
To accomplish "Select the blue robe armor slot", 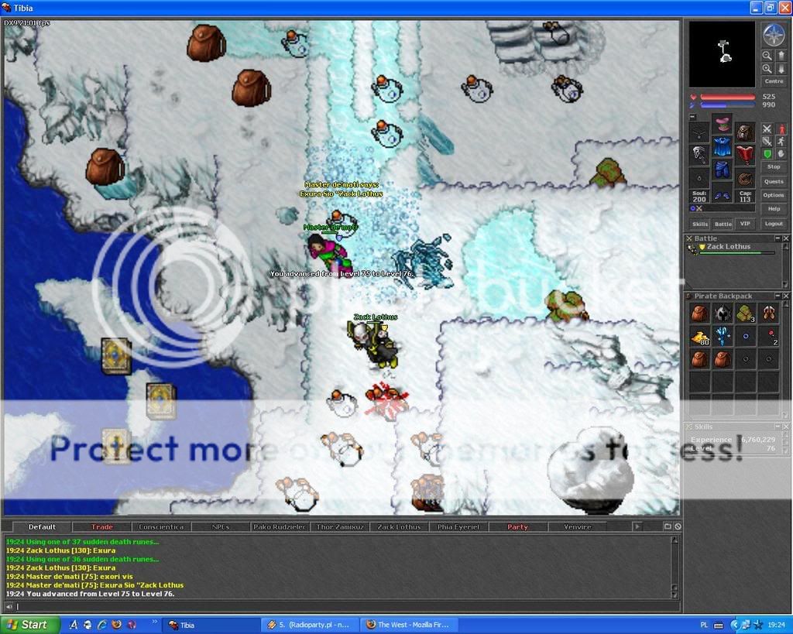I will point(723,147).
